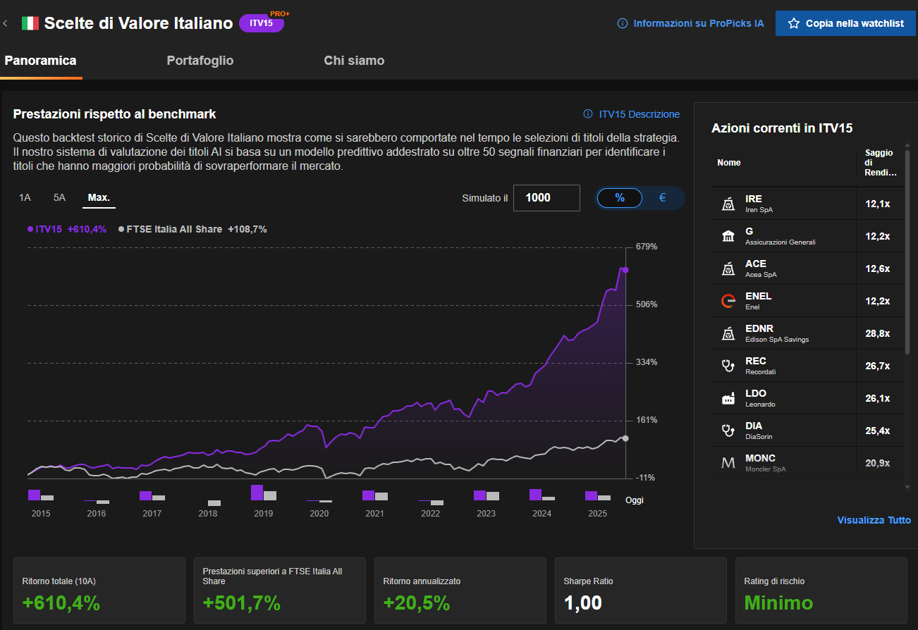This screenshot has height=630, width=918.
Task: Click info icon beside Informazioni su ProPicks IA
Action: 622,23
